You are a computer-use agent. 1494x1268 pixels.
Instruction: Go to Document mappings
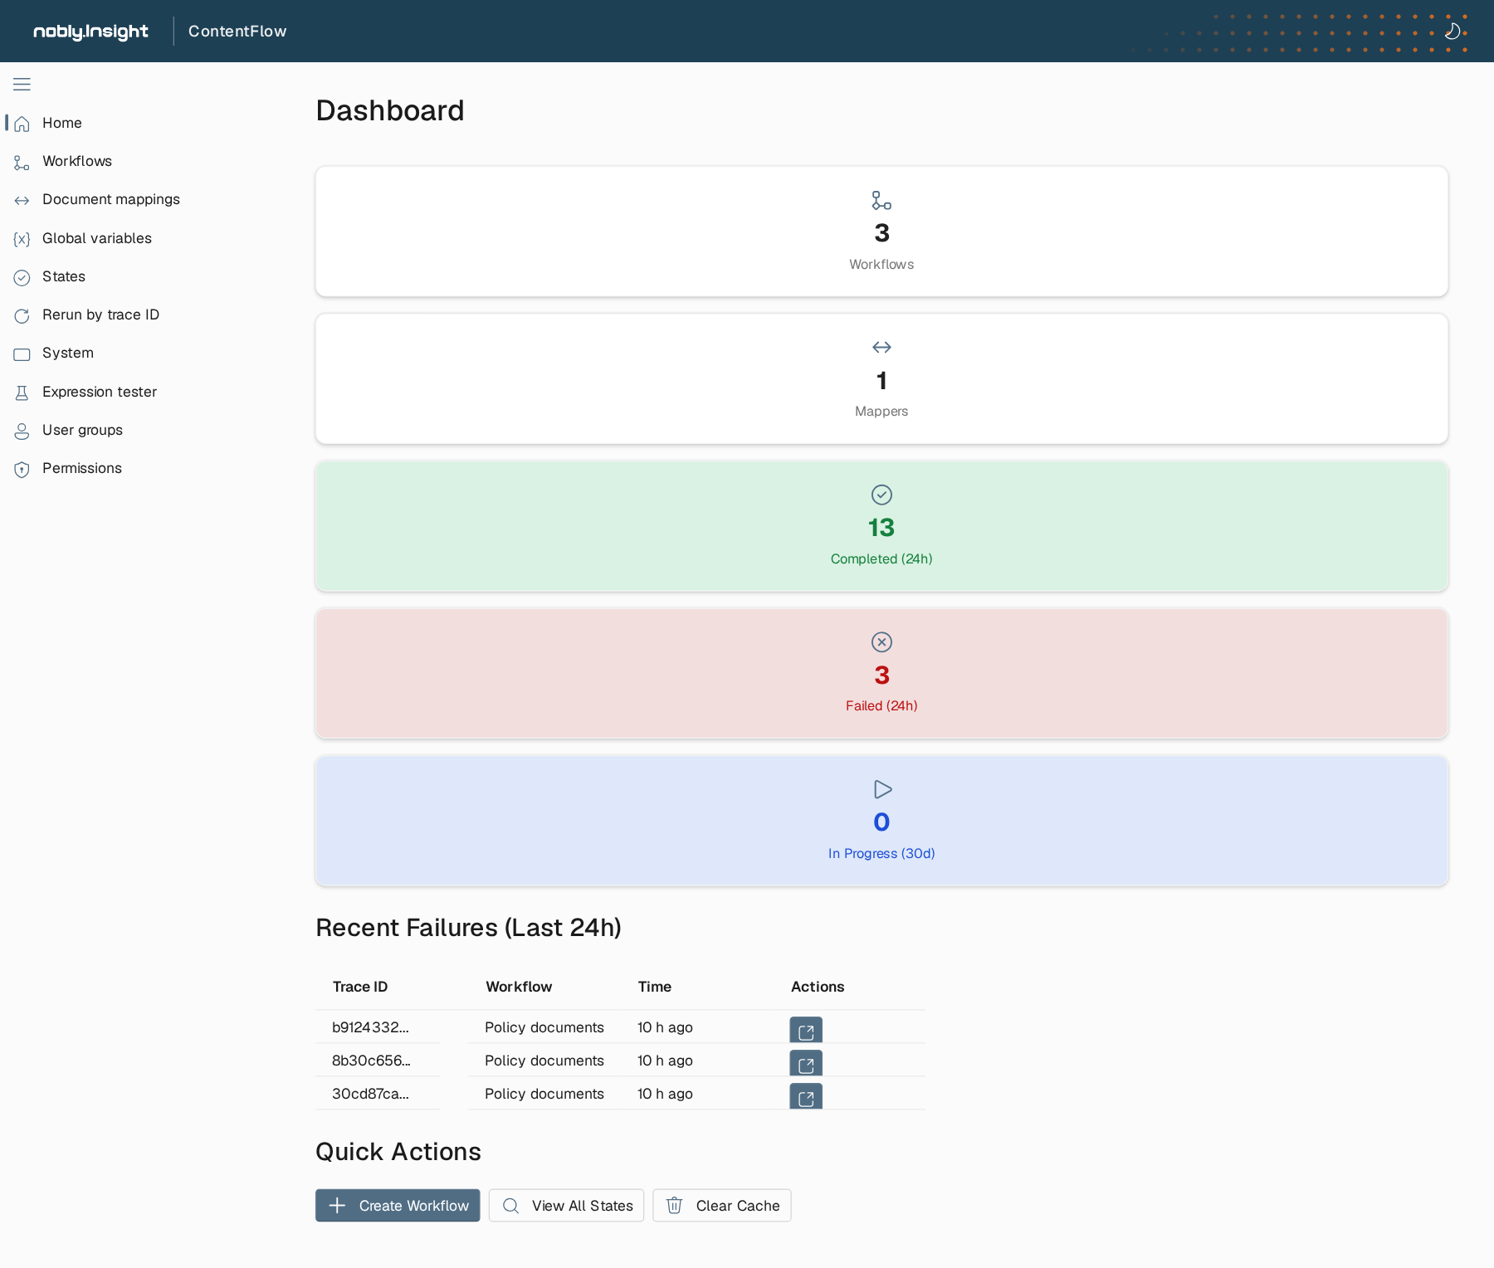point(111,199)
